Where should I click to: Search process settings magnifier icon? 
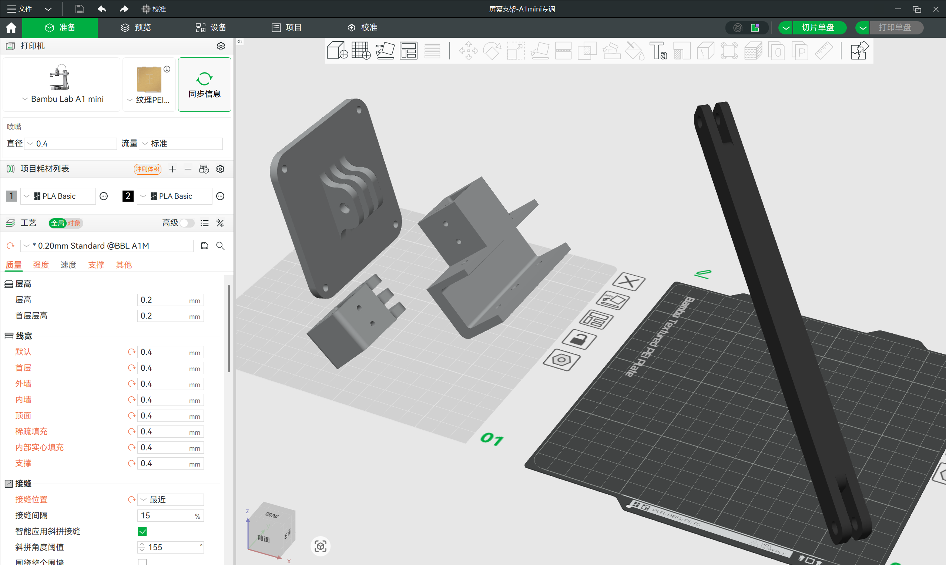[220, 246]
